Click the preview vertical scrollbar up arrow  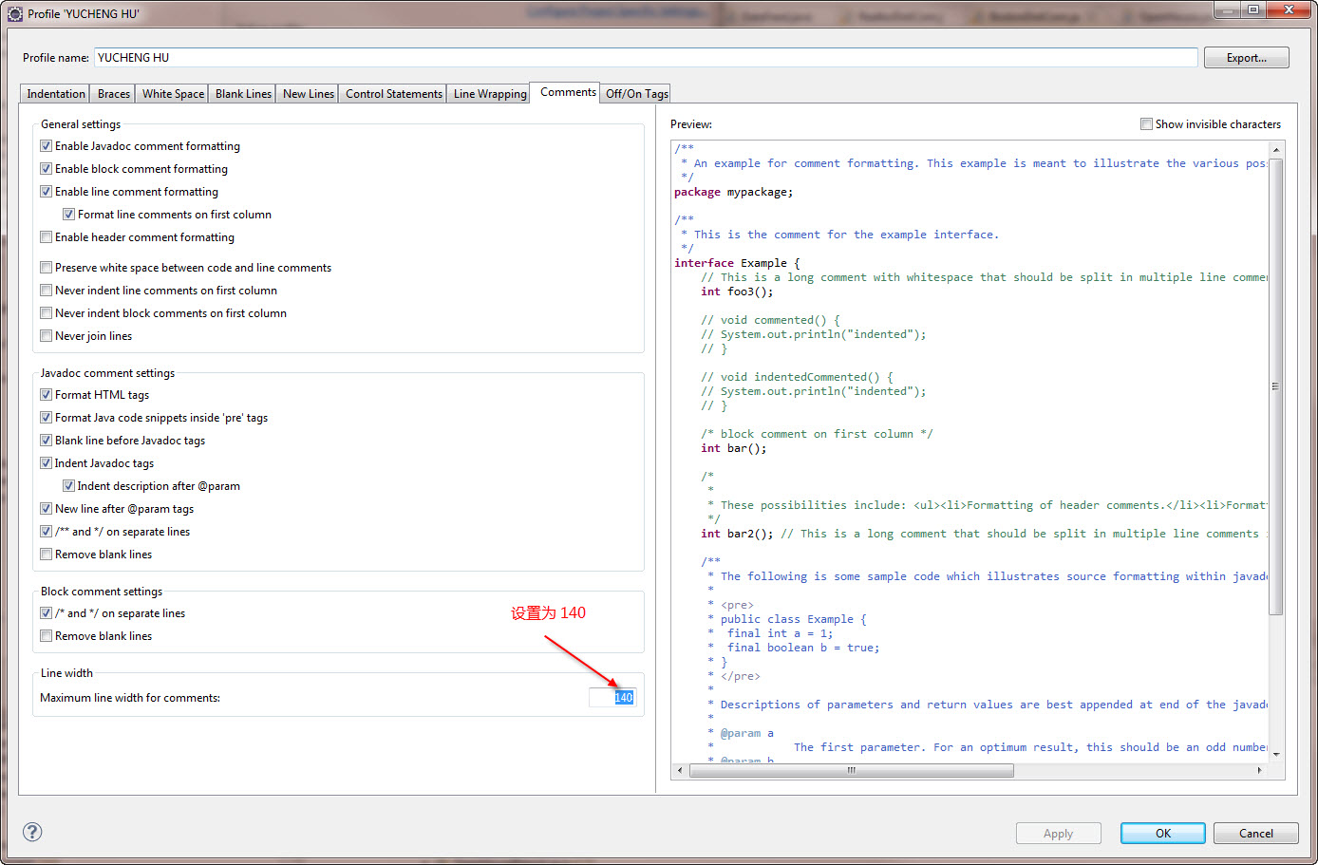1276,150
